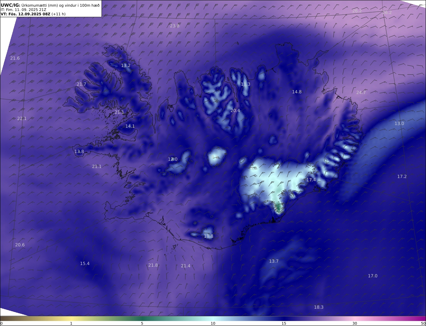Screen dimensions: 426x326
Task: Click the 17.0 value label
Action: pos(373,276)
